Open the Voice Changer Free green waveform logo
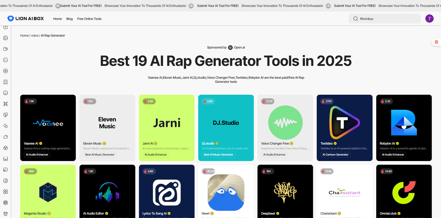The width and height of the screenshot is (441, 218). [285, 123]
